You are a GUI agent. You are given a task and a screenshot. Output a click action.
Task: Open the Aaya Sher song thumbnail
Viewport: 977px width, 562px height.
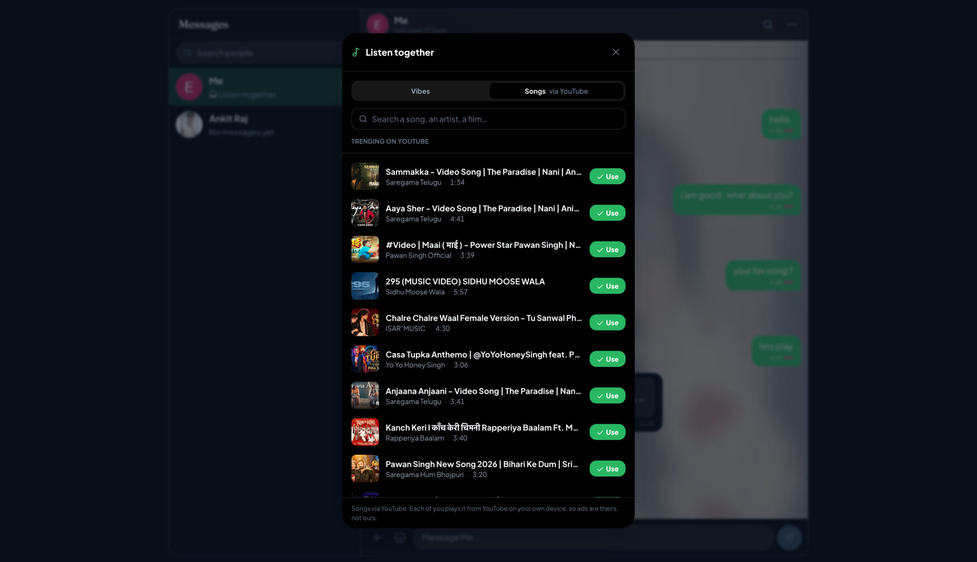[x=365, y=213]
